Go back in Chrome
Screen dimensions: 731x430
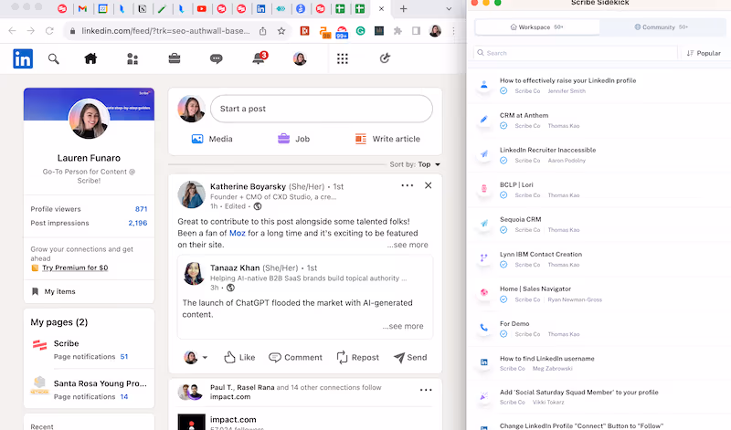tap(12, 31)
